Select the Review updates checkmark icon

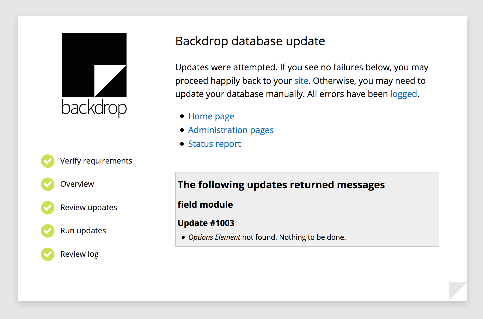[x=48, y=207]
